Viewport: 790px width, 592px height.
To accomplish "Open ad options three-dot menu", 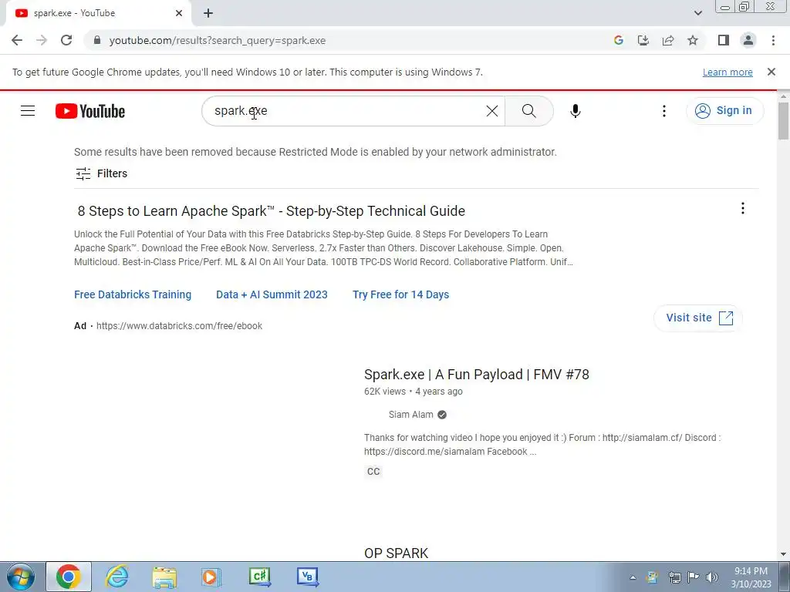I will pyautogui.click(x=743, y=208).
